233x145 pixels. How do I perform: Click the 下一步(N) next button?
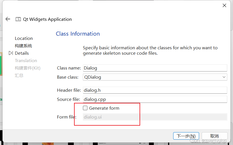point(186,136)
